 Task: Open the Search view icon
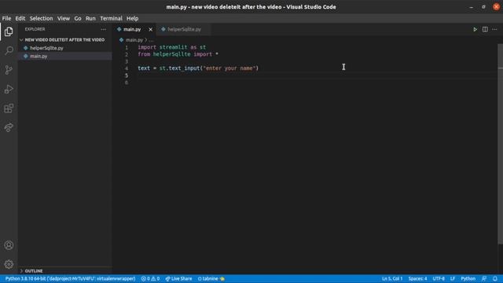tap(9, 50)
